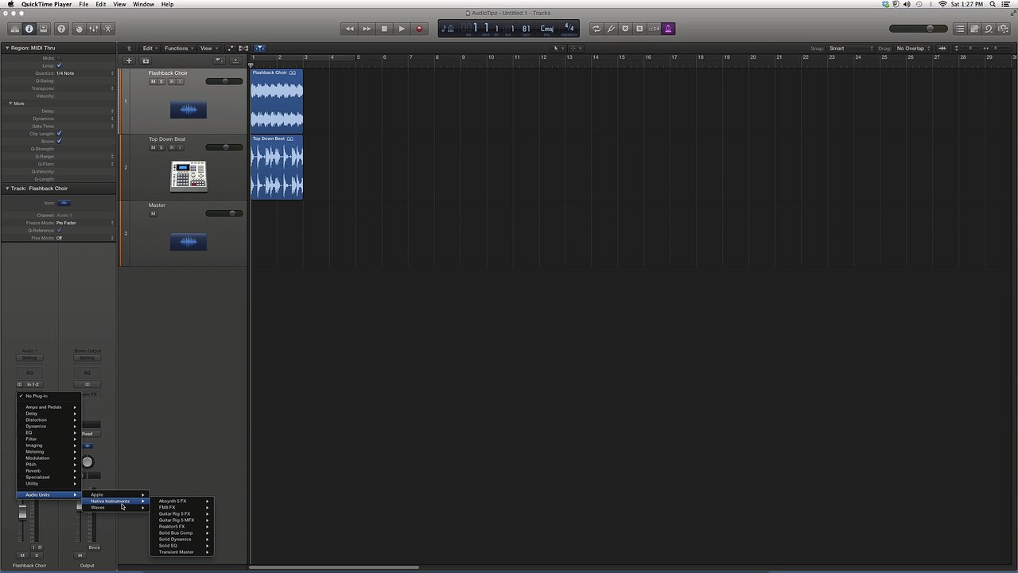Select the Flashback Choir audio region
This screenshot has height=573, width=1018.
(277, 100)
